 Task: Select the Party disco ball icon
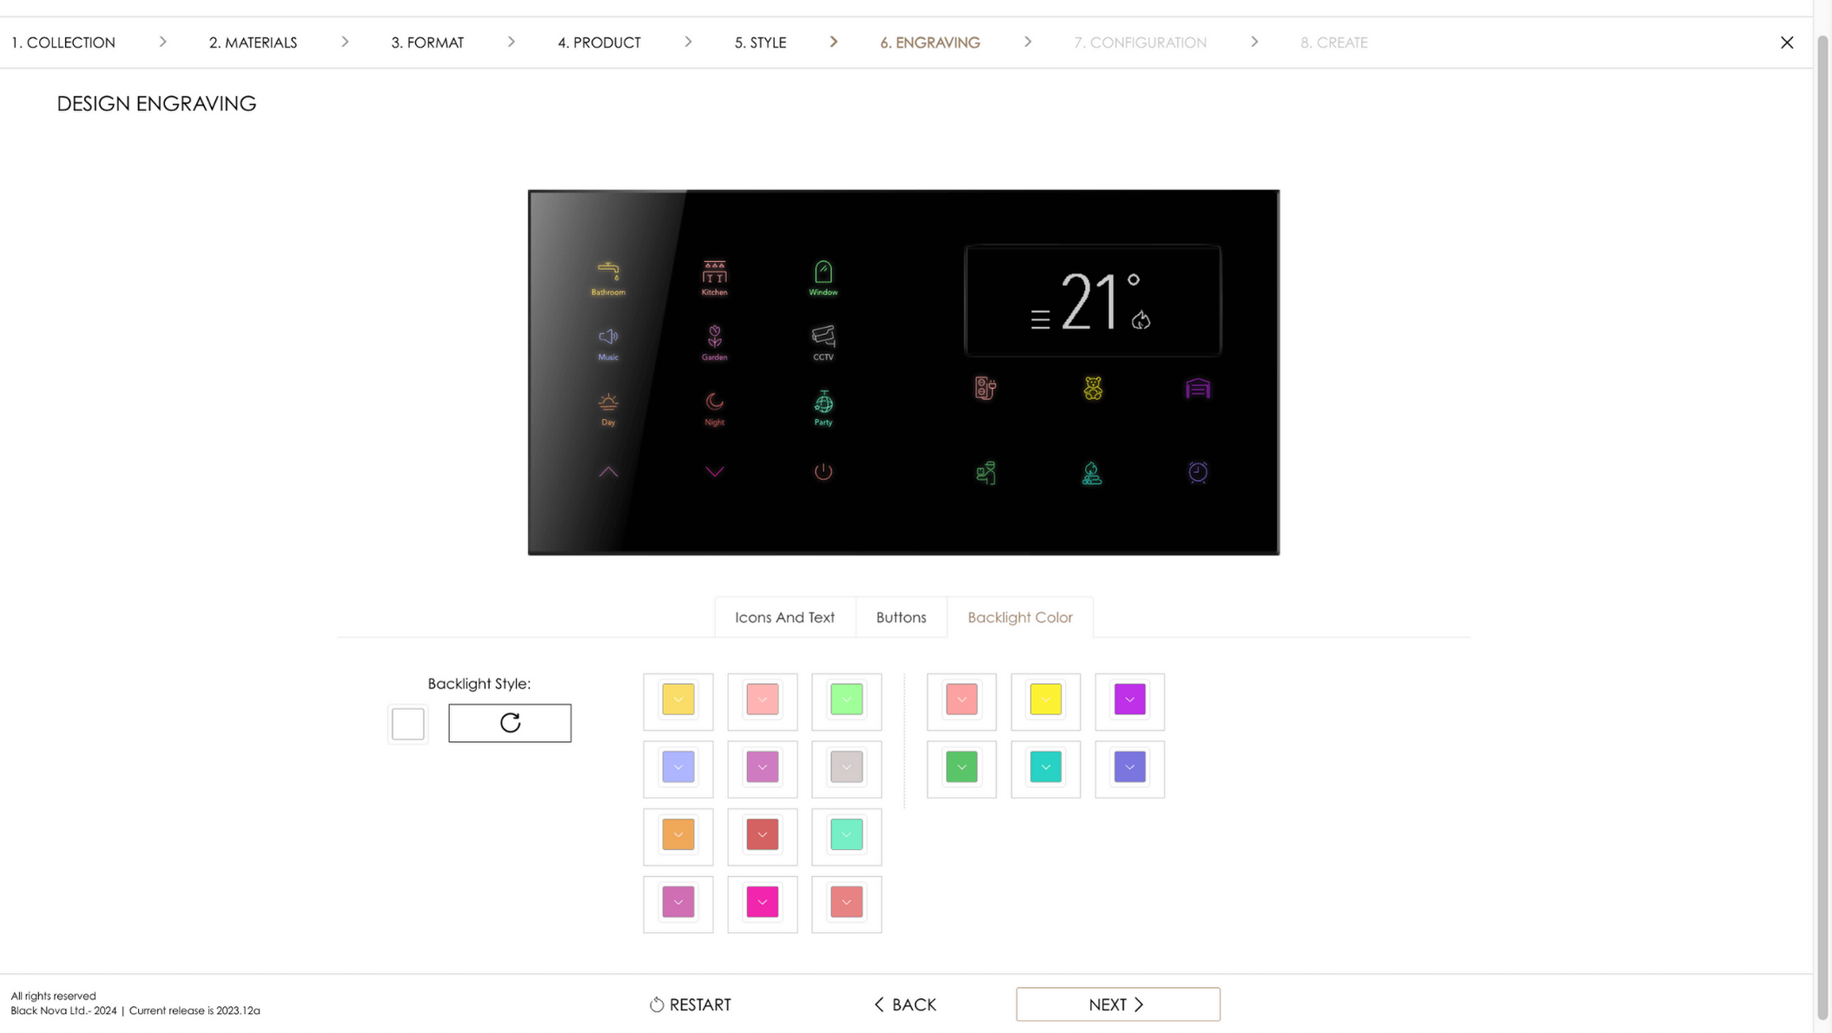[823, 403]
